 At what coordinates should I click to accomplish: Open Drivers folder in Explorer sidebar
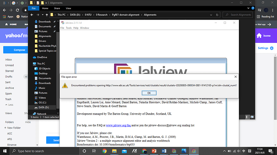point(42,41)
